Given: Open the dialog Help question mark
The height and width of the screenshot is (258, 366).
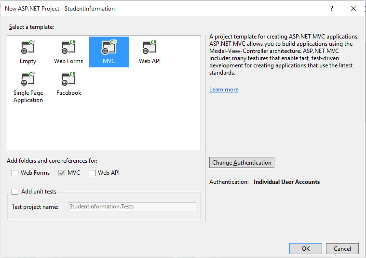Looking at the screenshot, I should click(331, 9).
